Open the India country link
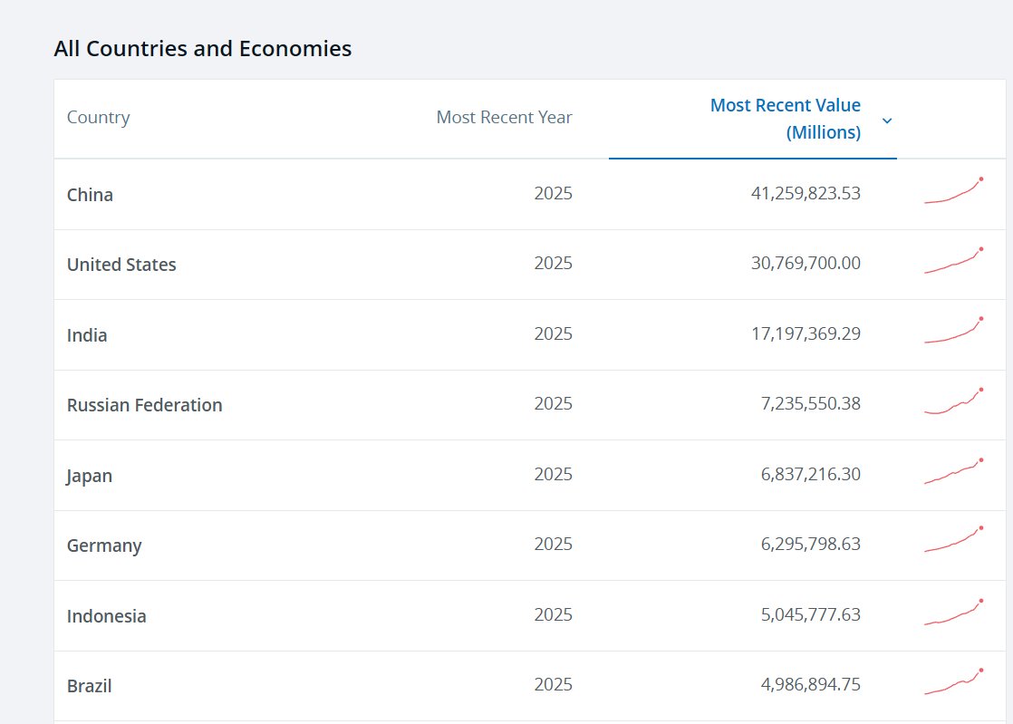The width and height of the screenshot is (1013, 724). (87, 335)
